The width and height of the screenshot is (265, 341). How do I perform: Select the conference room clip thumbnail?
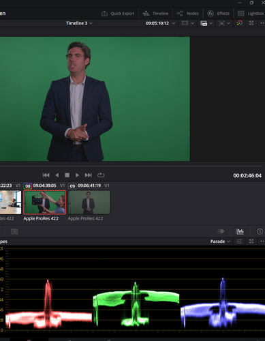tap(10, 203)
